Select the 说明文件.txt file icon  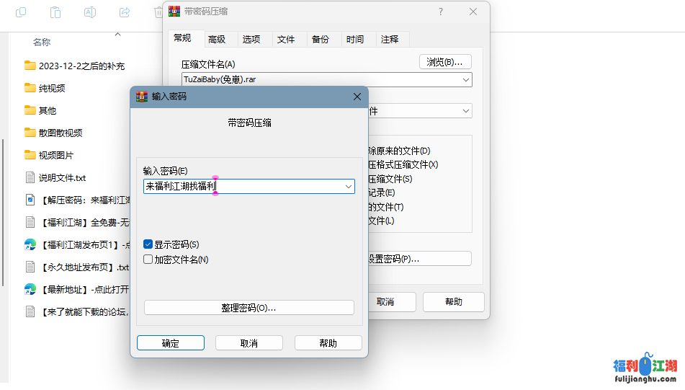(x=30, y=177)
